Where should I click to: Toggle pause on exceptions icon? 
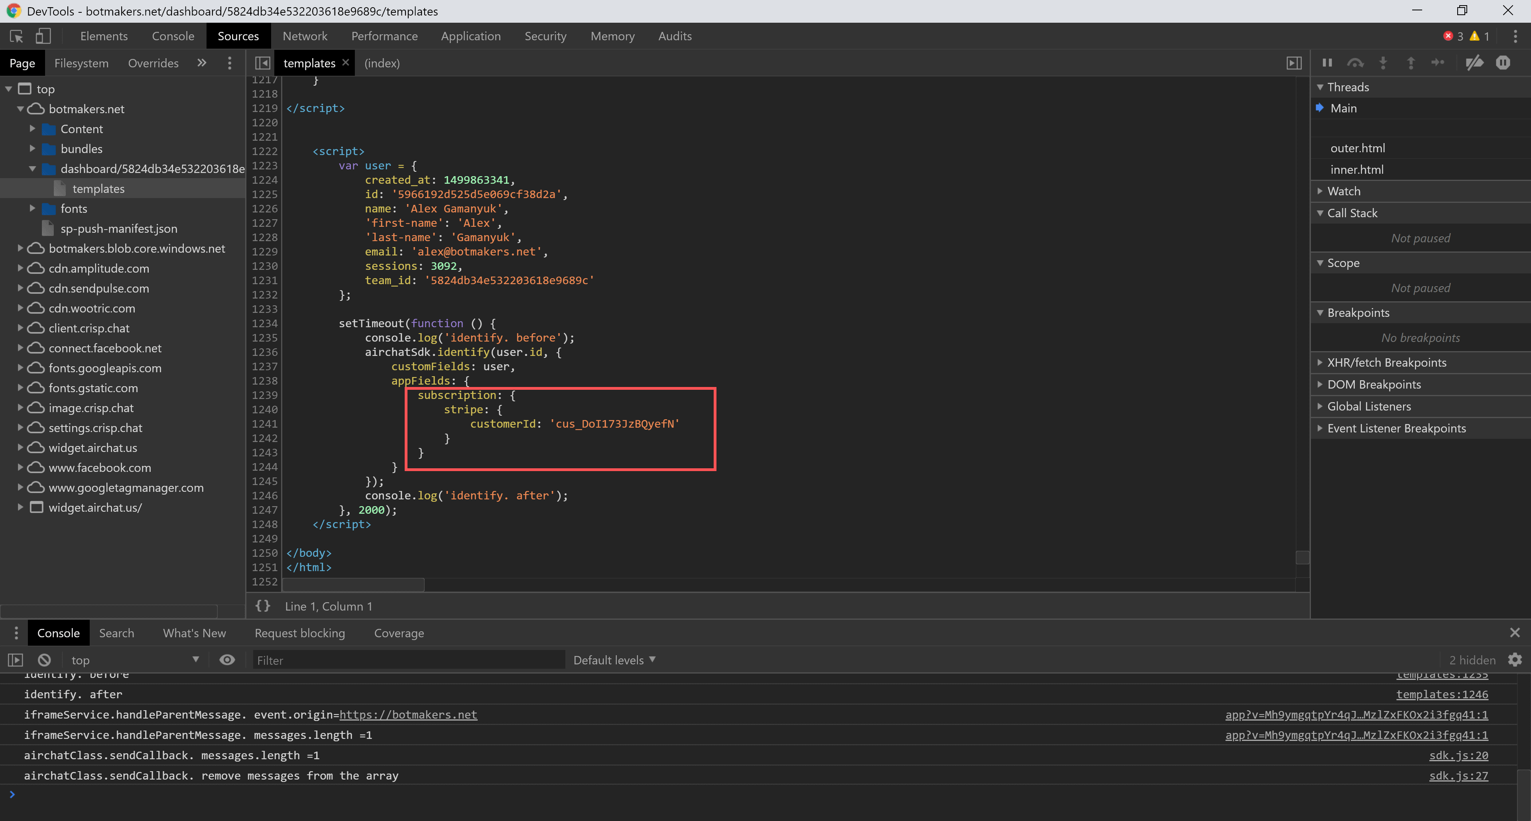point(1503,63)
